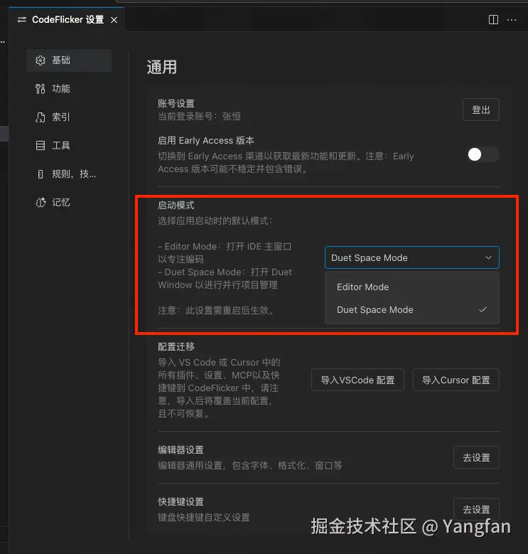Click 去设置 for 快捷键设置
The height and width of the screenshot is (554, 528).
click(x=476, y=509)
